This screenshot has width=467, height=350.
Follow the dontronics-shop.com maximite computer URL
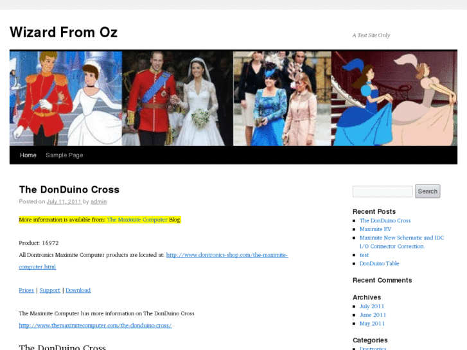(154, 261)
